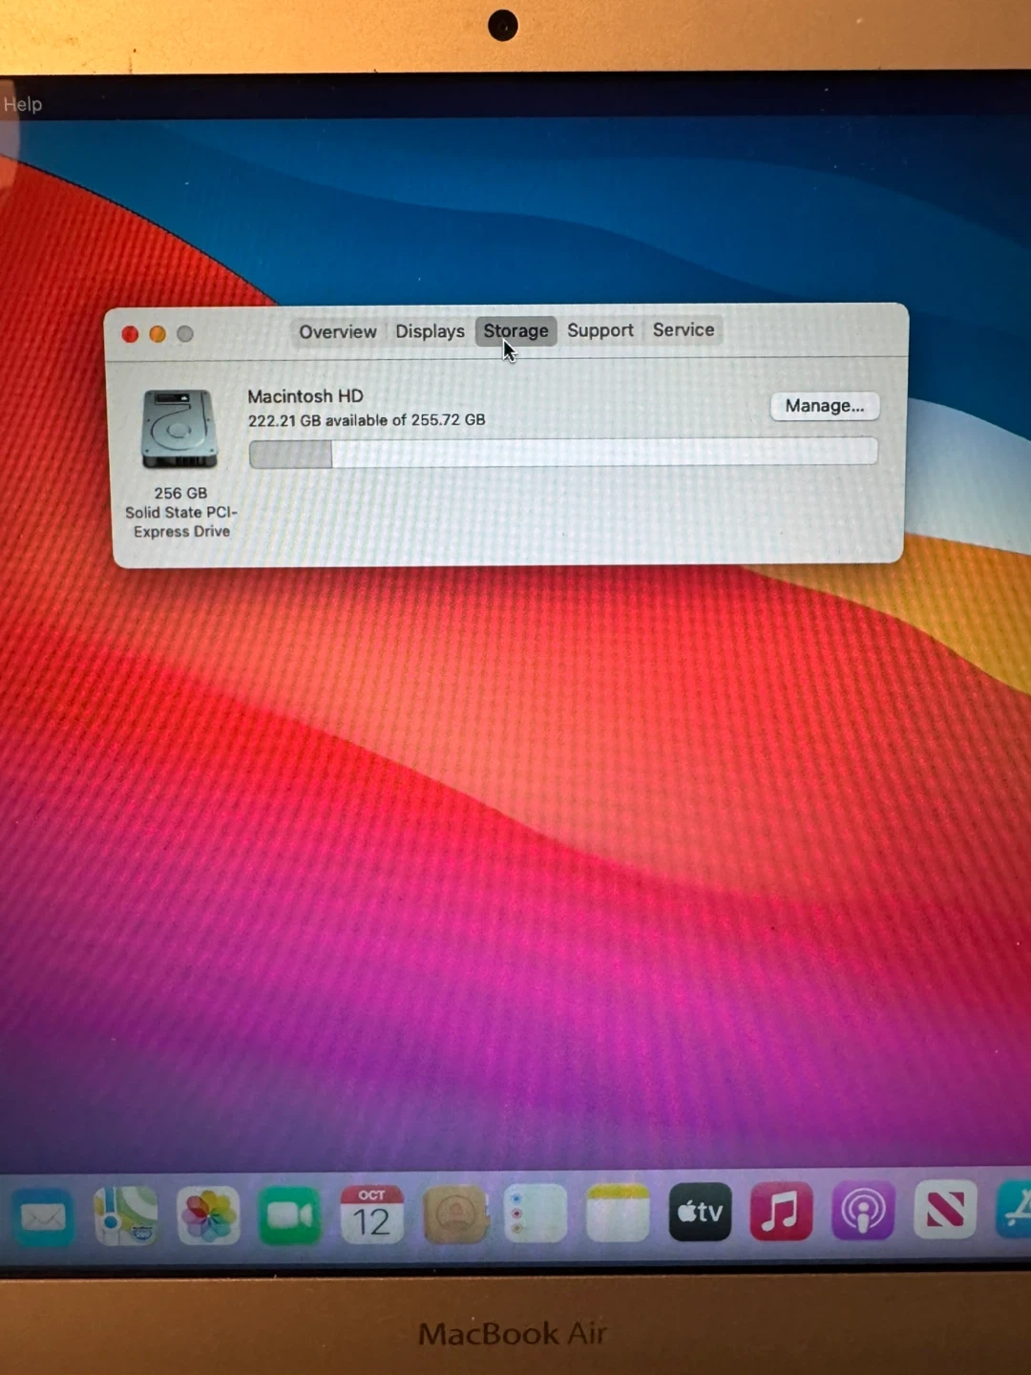Open the Photos app icon
This screenshot has width=1031, height=1375.
pos(208,1215)
